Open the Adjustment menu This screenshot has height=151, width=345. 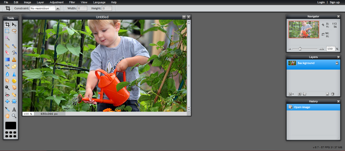click(x=57, y=2)
